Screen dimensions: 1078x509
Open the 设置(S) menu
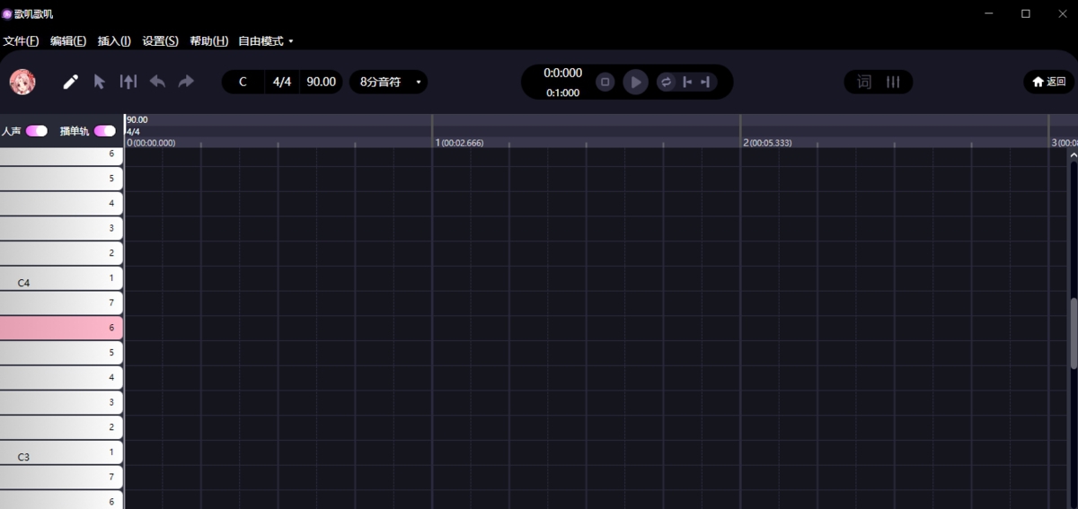pyautogui.click(x=160, y=41)
